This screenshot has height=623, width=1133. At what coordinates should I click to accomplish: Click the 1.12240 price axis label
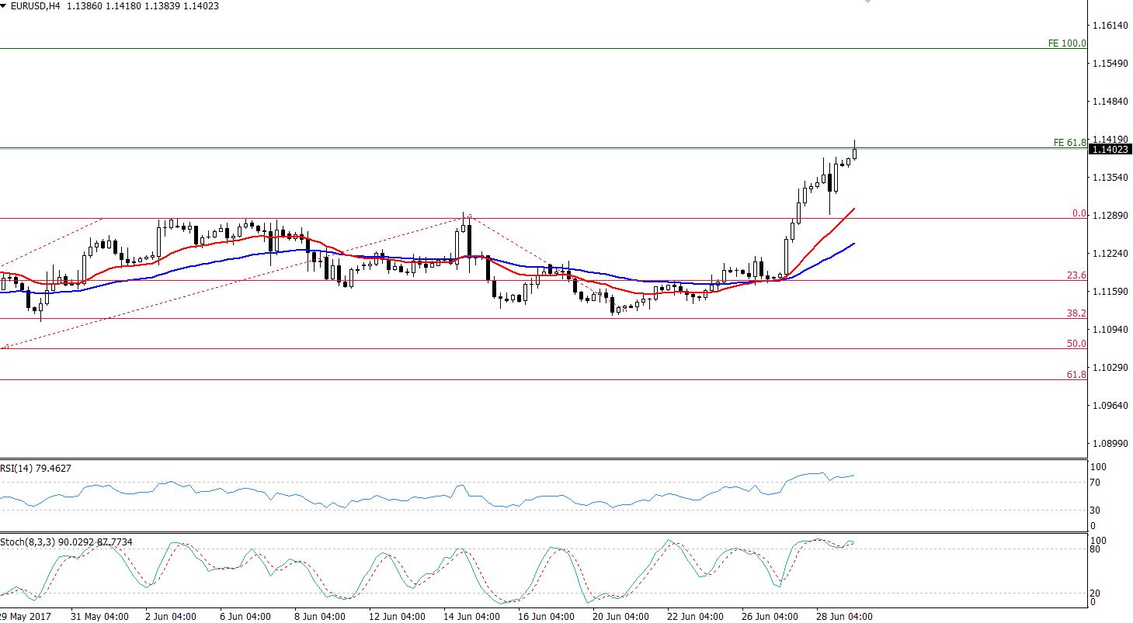[x=1110, y=254]
